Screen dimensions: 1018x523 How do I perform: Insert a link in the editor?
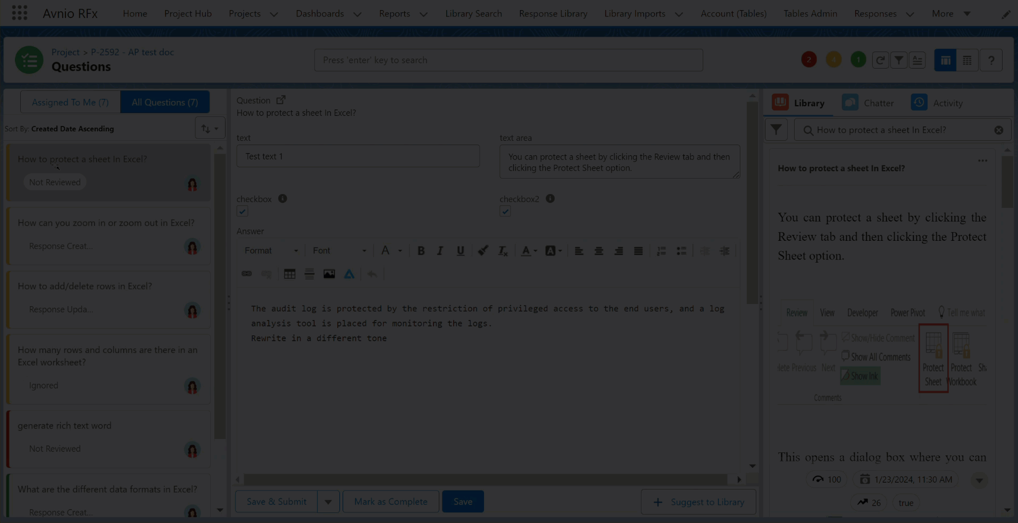[x=246, y=274]
